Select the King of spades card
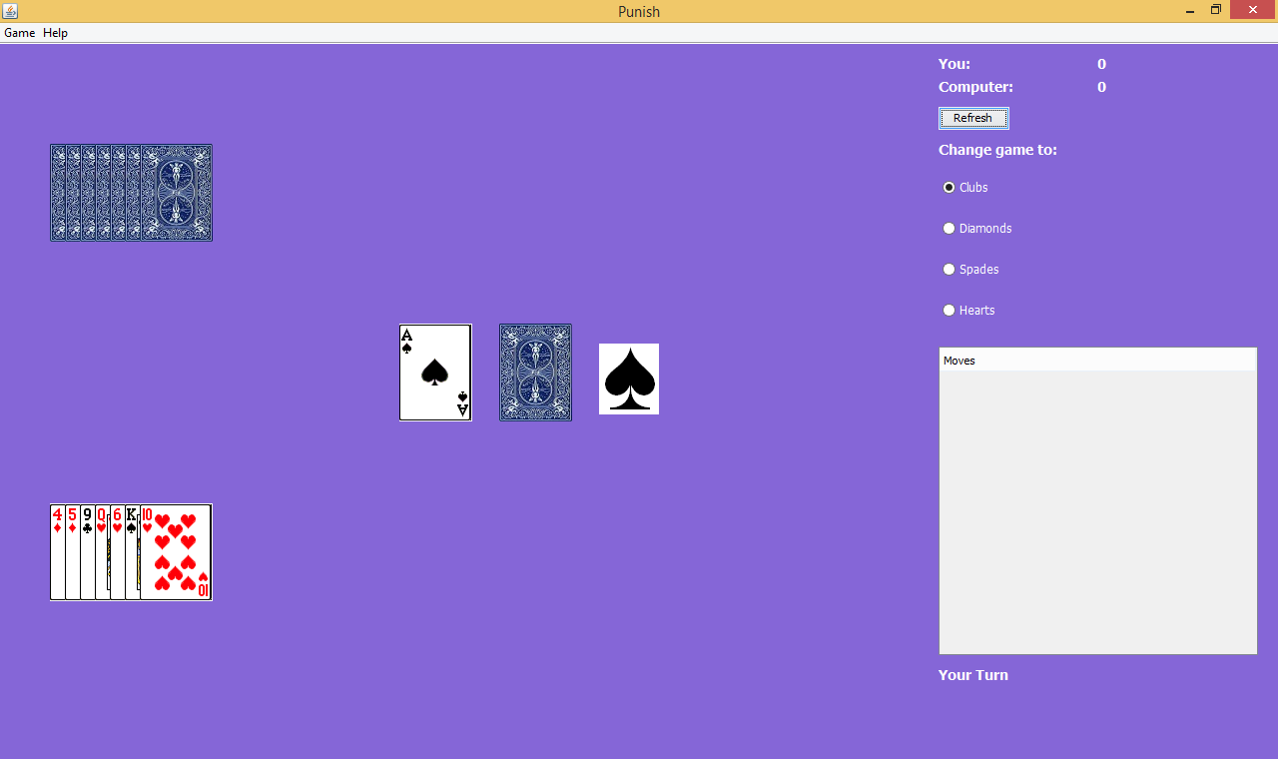The height and width of the screenshot is (759, 1278). pos(132,552)
